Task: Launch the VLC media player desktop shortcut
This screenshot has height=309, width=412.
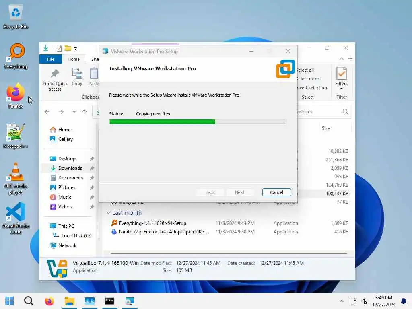Action: click(x=16, y=179)
